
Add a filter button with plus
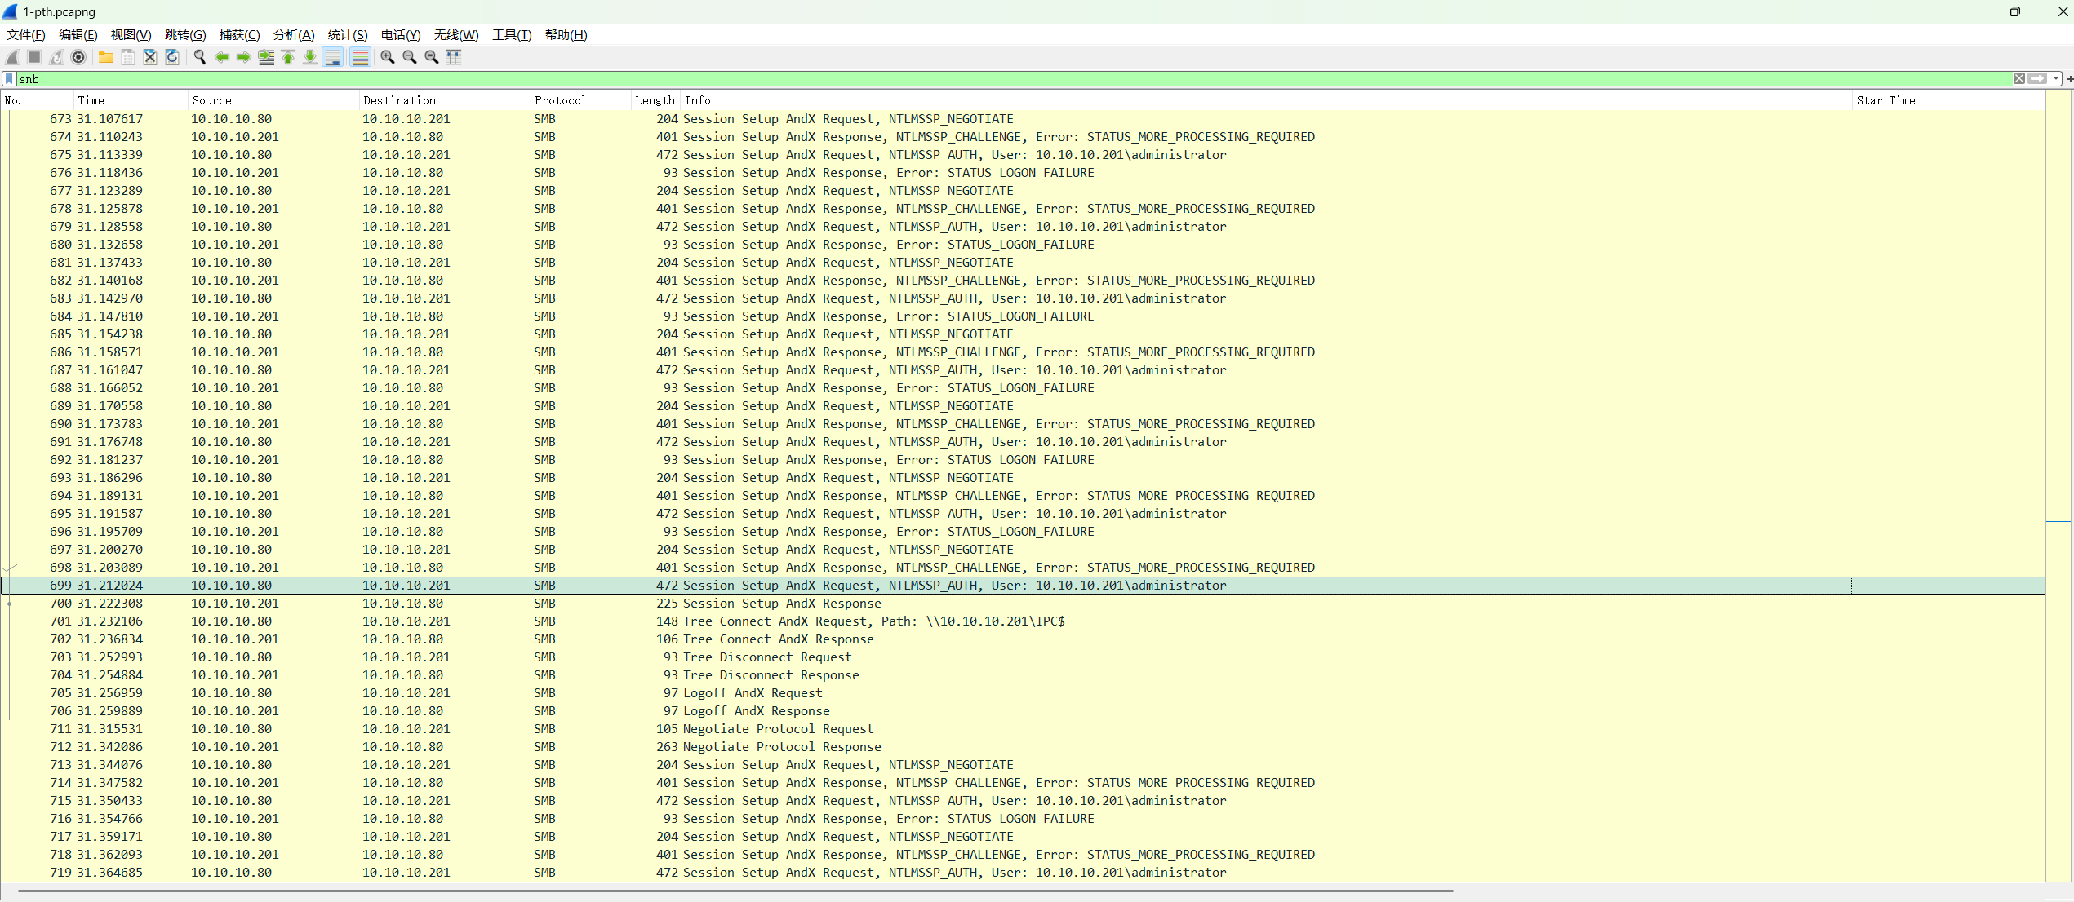point(2069,79)
